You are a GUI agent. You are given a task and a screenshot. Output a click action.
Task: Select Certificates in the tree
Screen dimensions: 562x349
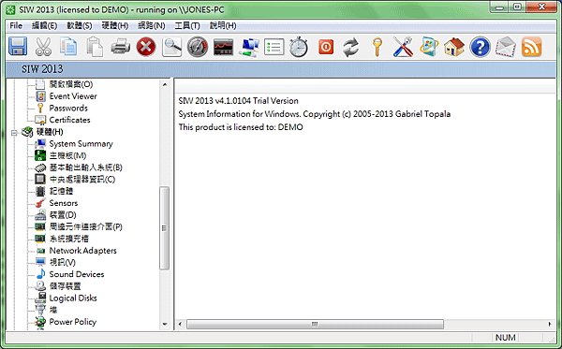[69, 120]
